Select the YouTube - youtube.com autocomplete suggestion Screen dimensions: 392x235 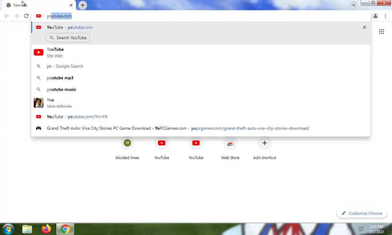tap(201, 27)
